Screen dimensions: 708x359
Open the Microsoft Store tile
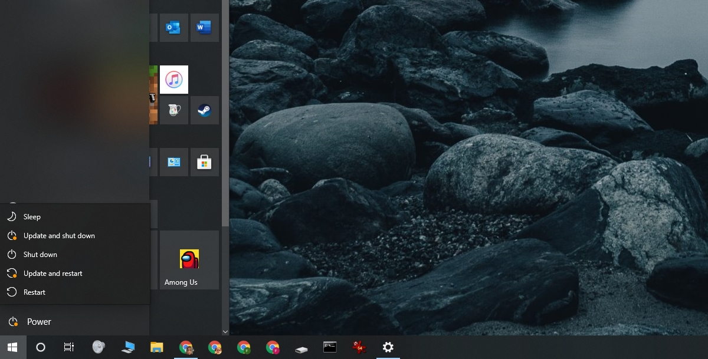[204, 162]
